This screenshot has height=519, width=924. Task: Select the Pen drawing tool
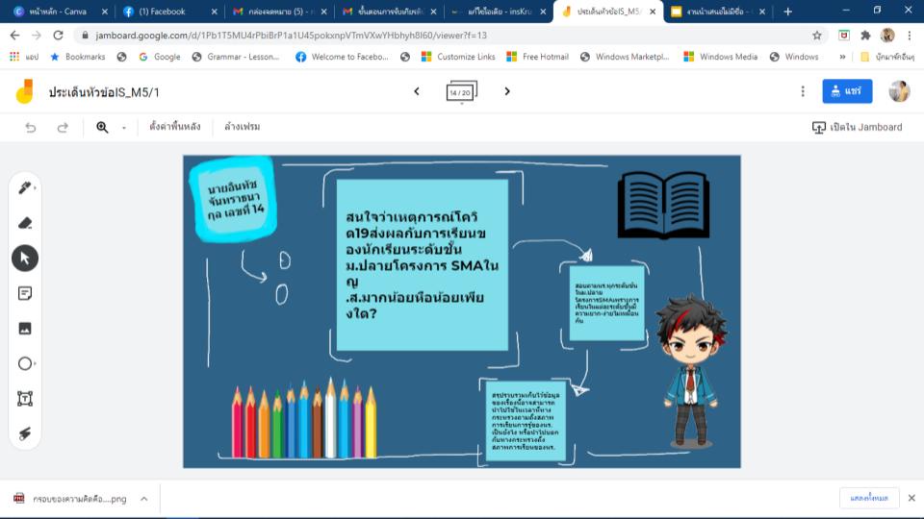pyautogui.click(x=25, y=187)
